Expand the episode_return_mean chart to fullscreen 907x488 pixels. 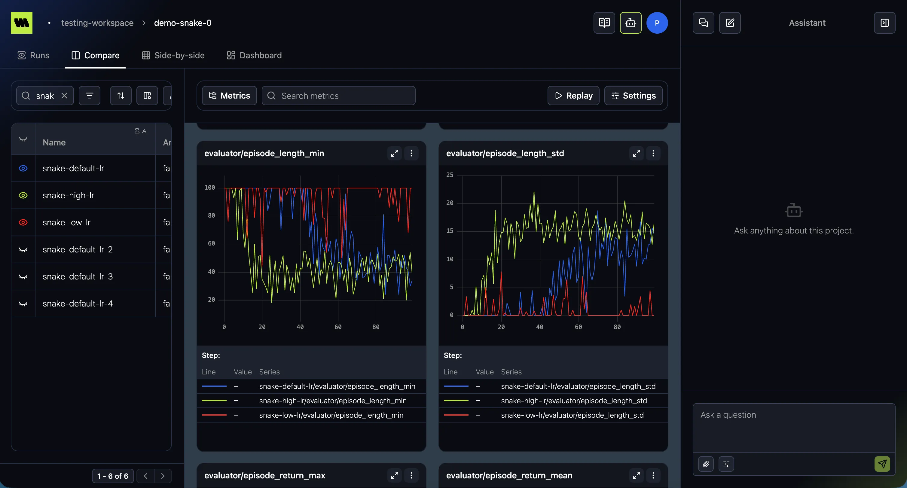coord(636,475)
